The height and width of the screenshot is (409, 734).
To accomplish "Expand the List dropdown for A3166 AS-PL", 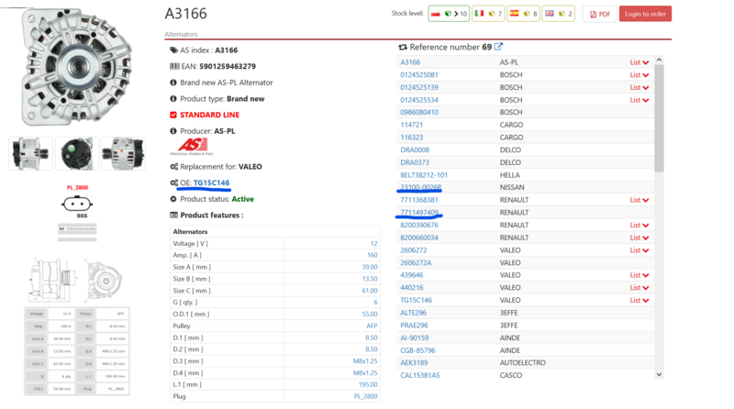I will pos(639,62).
